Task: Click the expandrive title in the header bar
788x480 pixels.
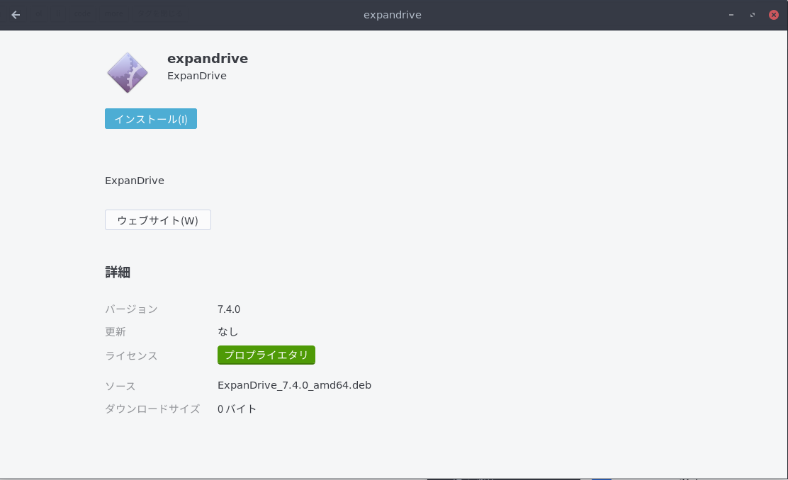Action: 393,15
